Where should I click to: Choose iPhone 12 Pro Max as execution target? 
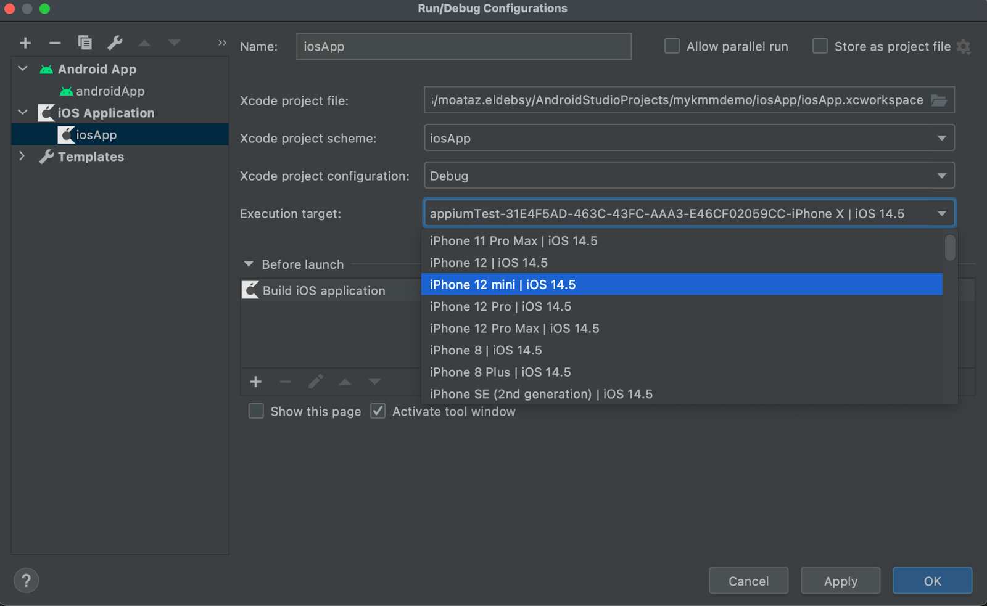[514, 328]
